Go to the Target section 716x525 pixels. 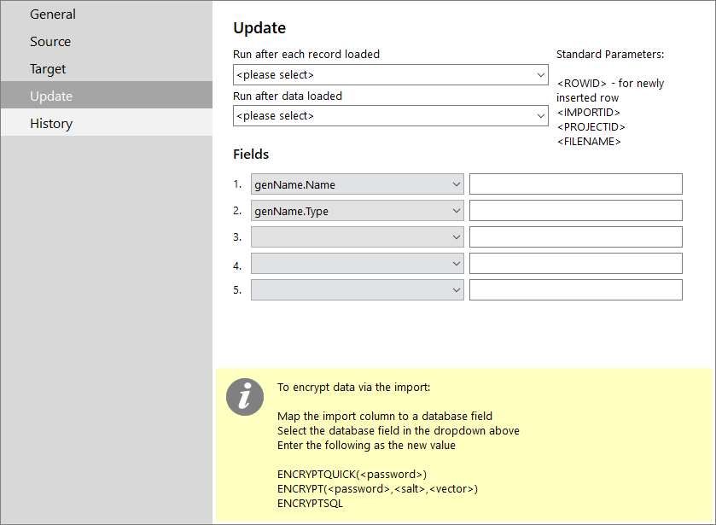tap(107, 69)
